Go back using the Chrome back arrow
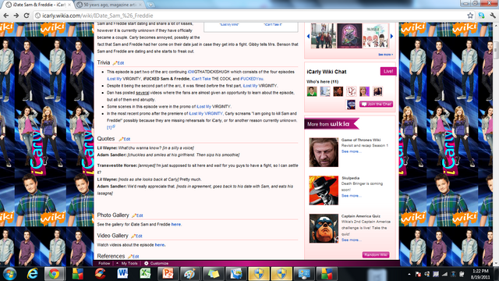 (x=6, y=16)
